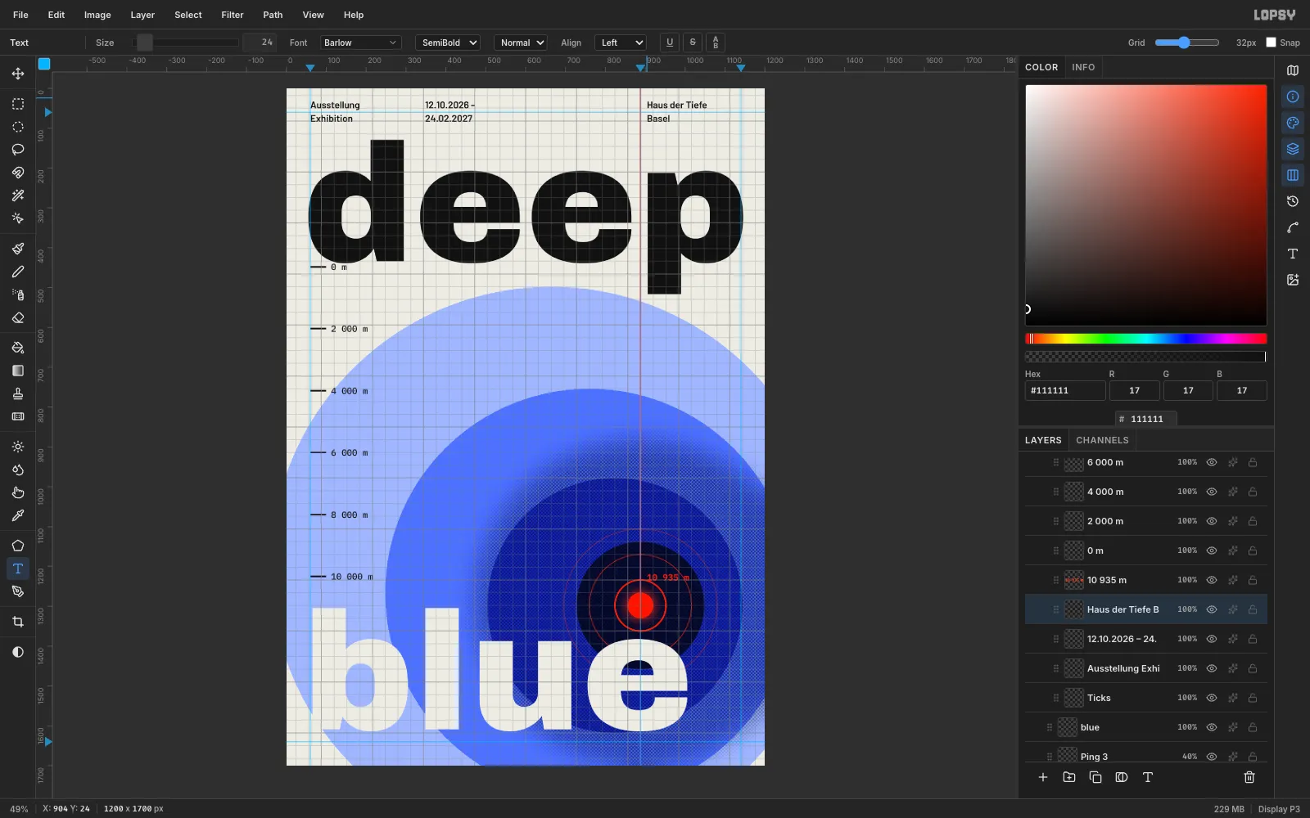
Task: Hide the 10 935 m layer
Action: point(1212,580)
